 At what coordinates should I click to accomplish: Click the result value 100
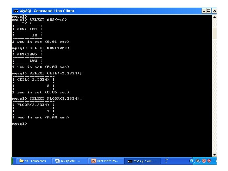click(x=33, y=60)
